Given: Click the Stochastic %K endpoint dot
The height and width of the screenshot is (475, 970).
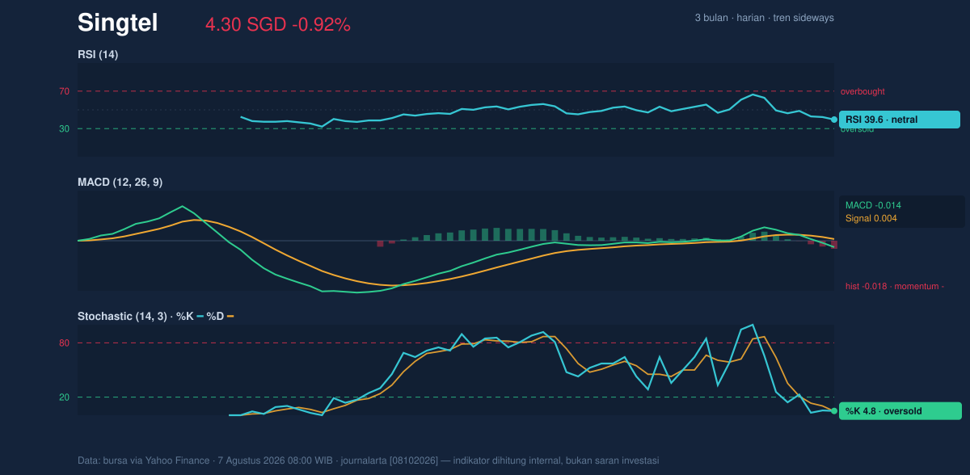Looking at the screenshot, I should click(x=834, y=411).
